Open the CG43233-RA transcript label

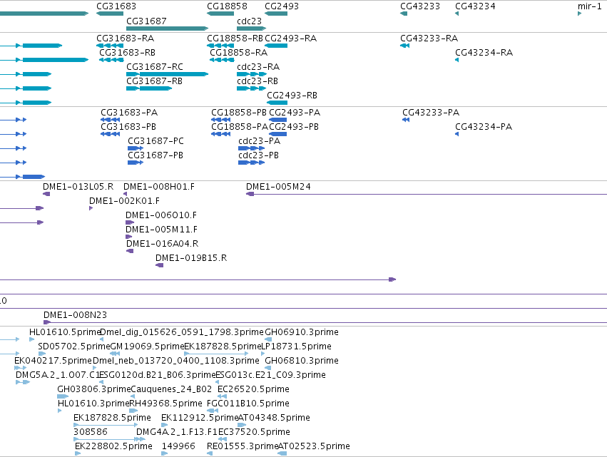coord(429,38)
